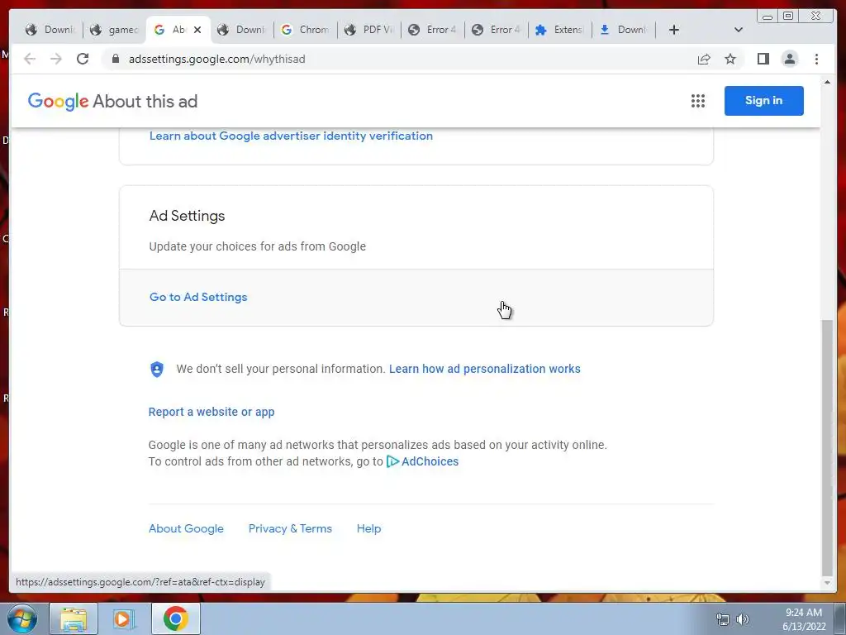Switch to the first Downloads tab
This screenshot has width=846, height=635.
click(50, 30)
